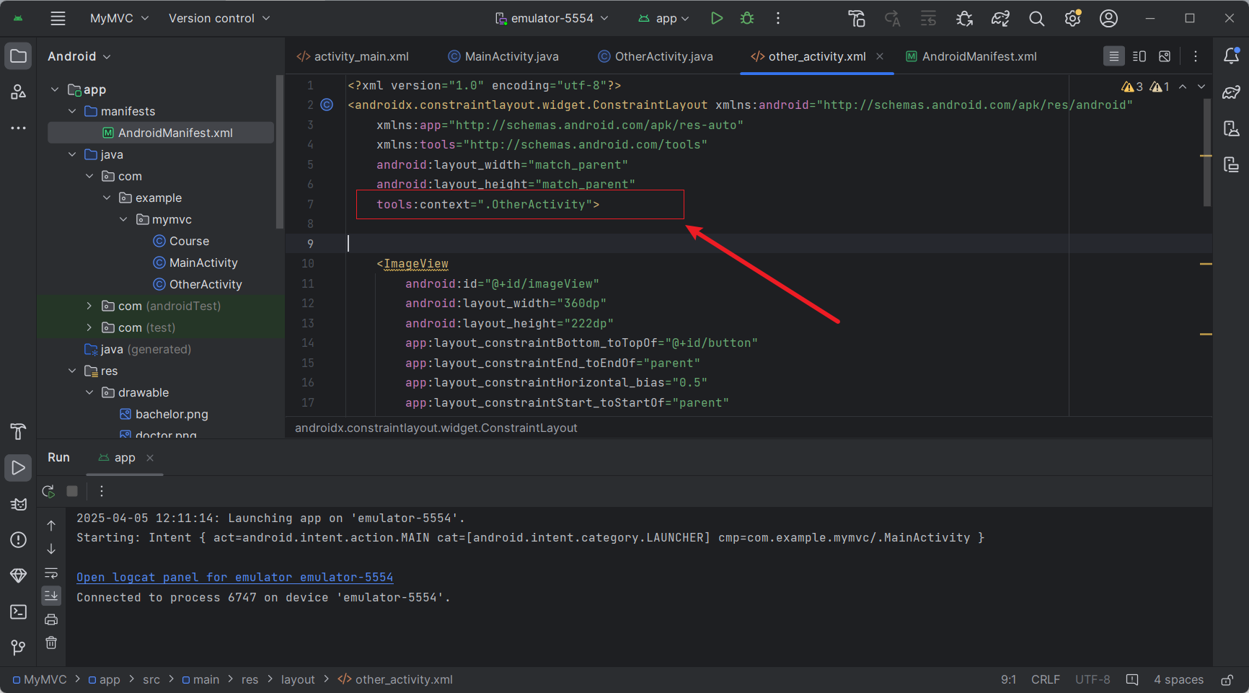Click CRLF line separator in status bar
Image resolution: width=1249 pixels, height=693 pixels.
click(1046, 680)
